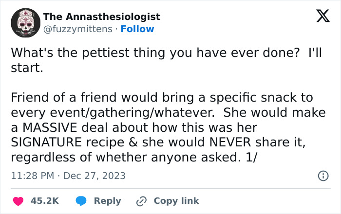Screen dimensions: 341x214
Task: Click the chain link icon beside Copy link
Action: click(141, 201)
